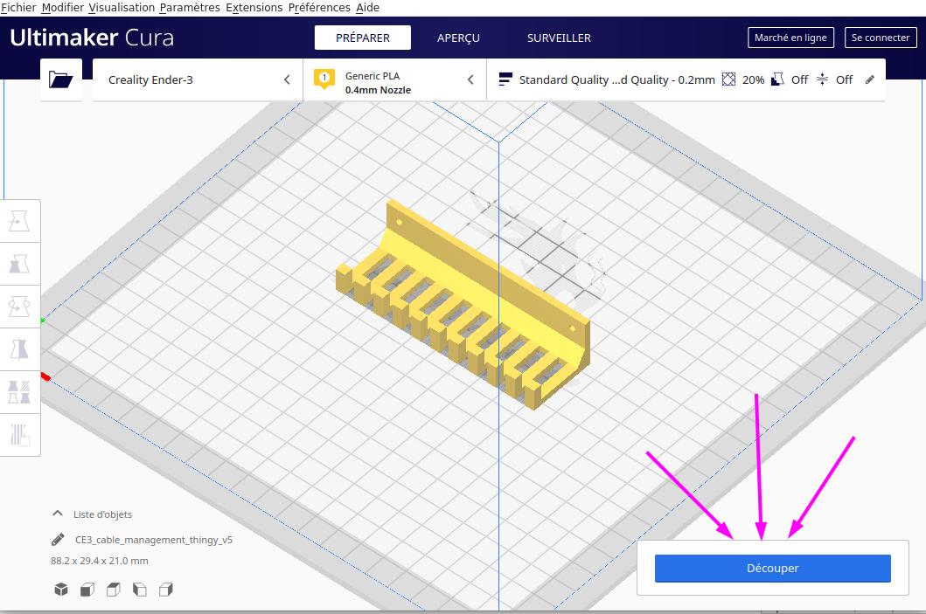Open the Fichier menu
Screen dimensions: 926x614
click(18, 8)
